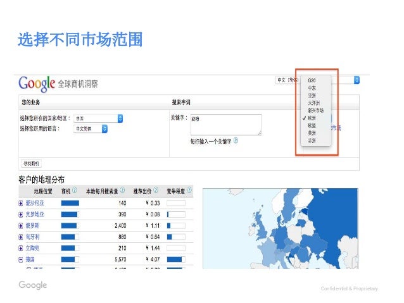Open the 克罗地亚 location link

pos(35,214)
